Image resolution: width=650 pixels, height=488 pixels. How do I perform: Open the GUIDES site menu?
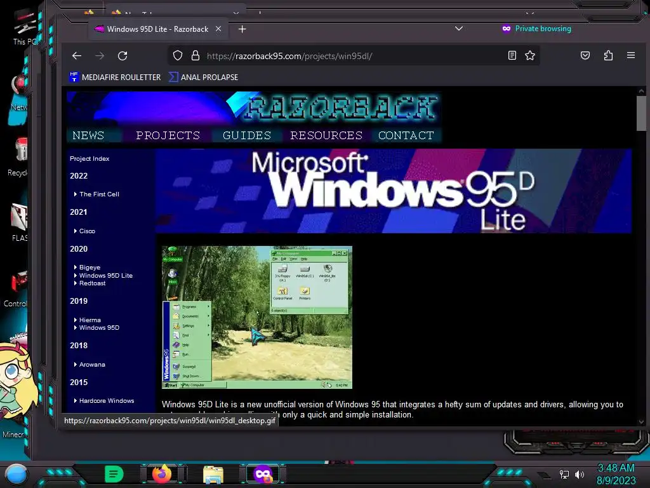(247, 135)
